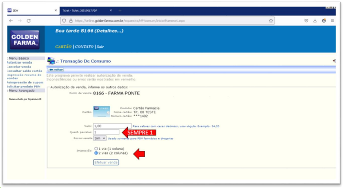Screen dimensions: 343x188
Task: Click the Tit. 00 TESTE card name
Action: coord(145,112)
